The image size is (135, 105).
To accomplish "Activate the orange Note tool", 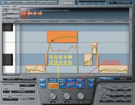I will coord(54,86).
